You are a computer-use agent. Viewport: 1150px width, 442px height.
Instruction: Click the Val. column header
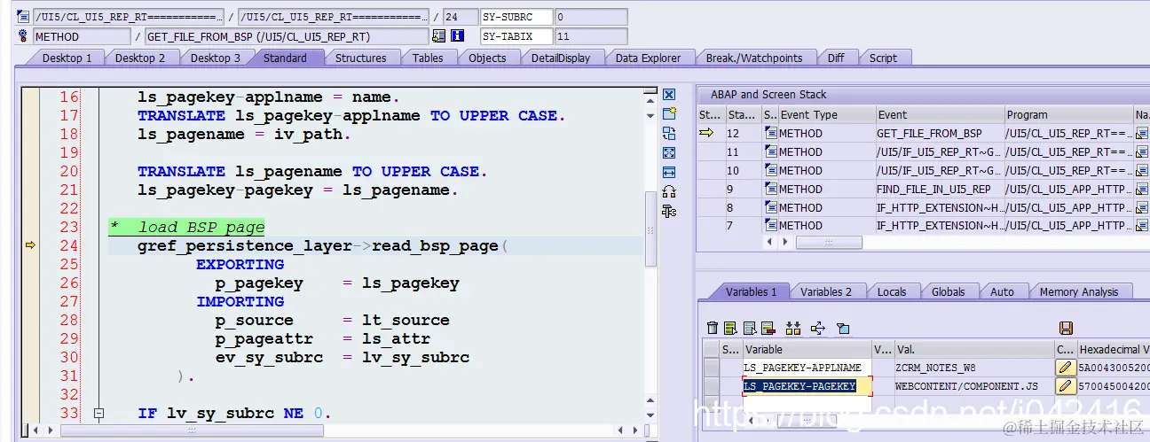[973, 349]
